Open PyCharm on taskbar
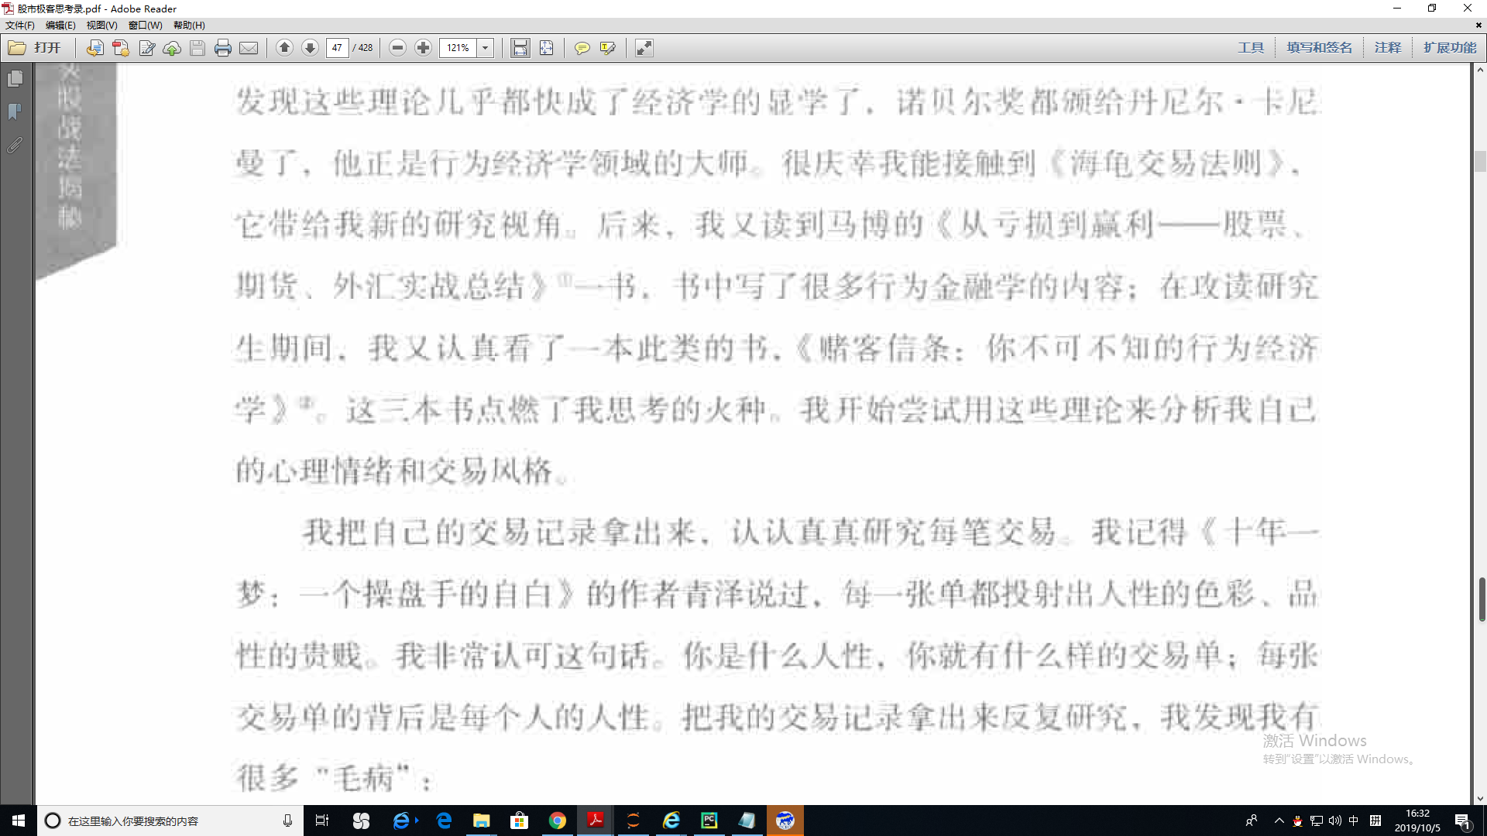The height and width of the screenshot is (836, 1487). click(x=709, y=821)
